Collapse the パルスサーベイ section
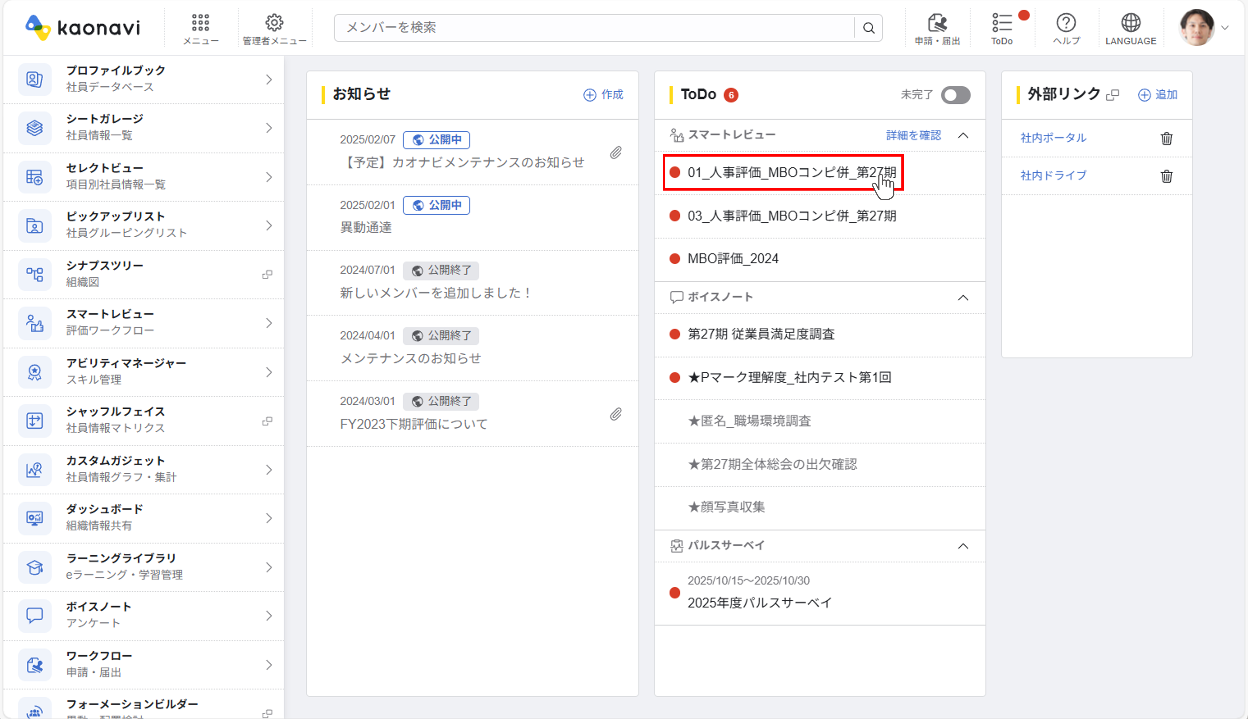Viewport: 1248px width, 719px height. [963, 546]
